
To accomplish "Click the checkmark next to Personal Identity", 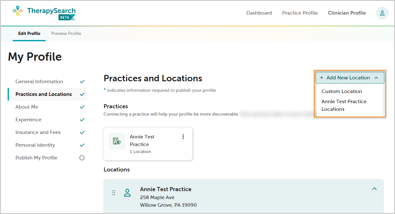I will [82, 145].
